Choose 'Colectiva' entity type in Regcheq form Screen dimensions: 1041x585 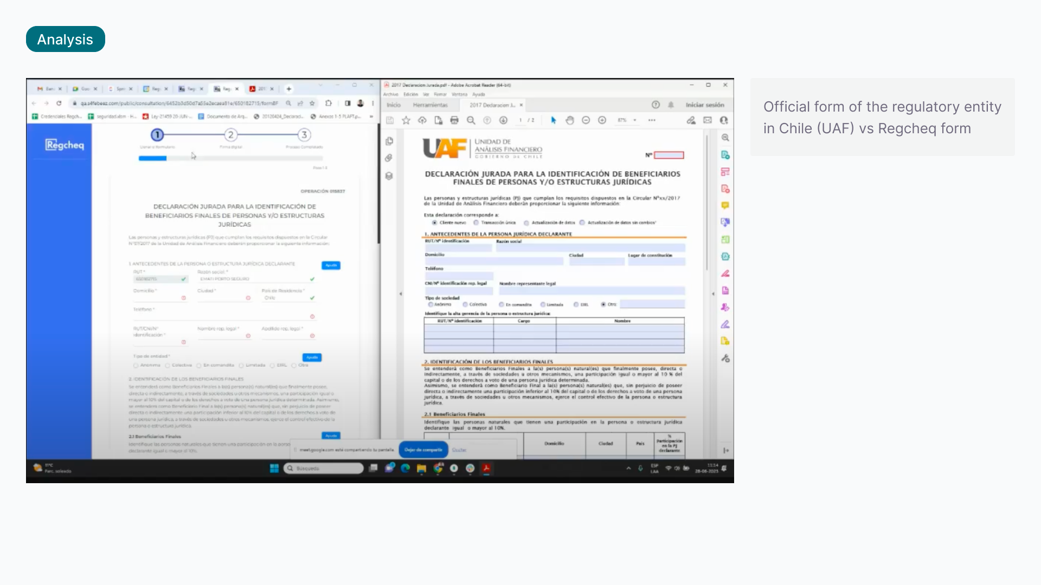pos(168,365)
